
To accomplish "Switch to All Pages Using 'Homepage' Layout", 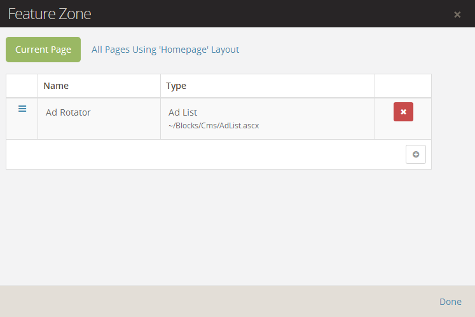I will pos(165,50).
